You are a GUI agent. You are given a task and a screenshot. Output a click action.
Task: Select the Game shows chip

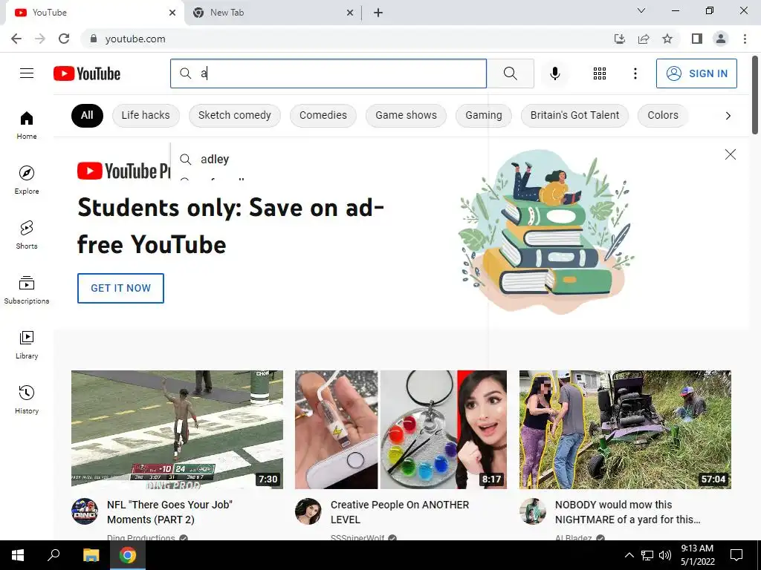406,115
